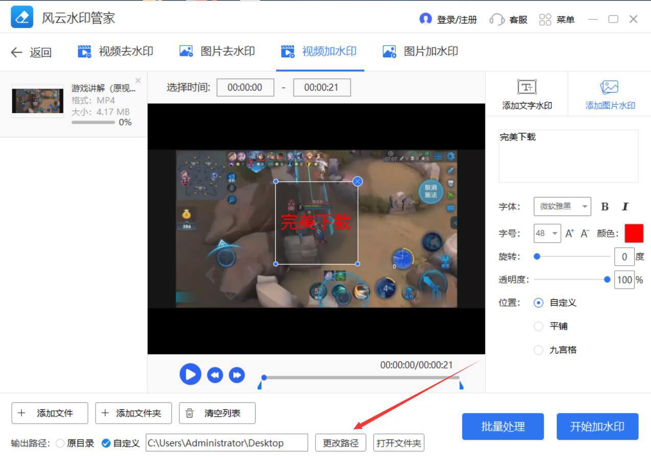Click the playback progress slider handle

[x=264, y=378]
